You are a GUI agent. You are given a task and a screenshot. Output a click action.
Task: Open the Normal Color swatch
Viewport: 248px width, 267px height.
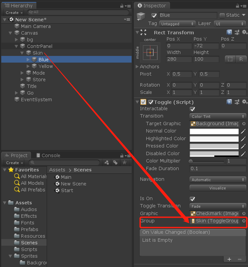(x=214, y=131)
